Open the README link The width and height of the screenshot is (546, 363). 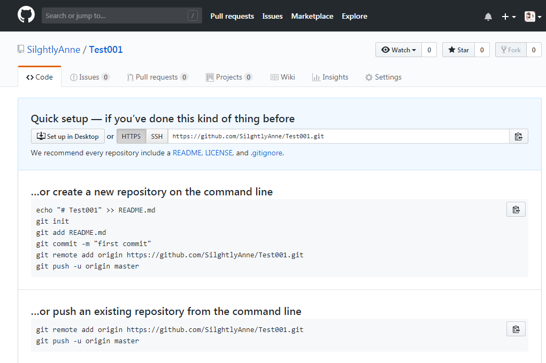(187, 153)
